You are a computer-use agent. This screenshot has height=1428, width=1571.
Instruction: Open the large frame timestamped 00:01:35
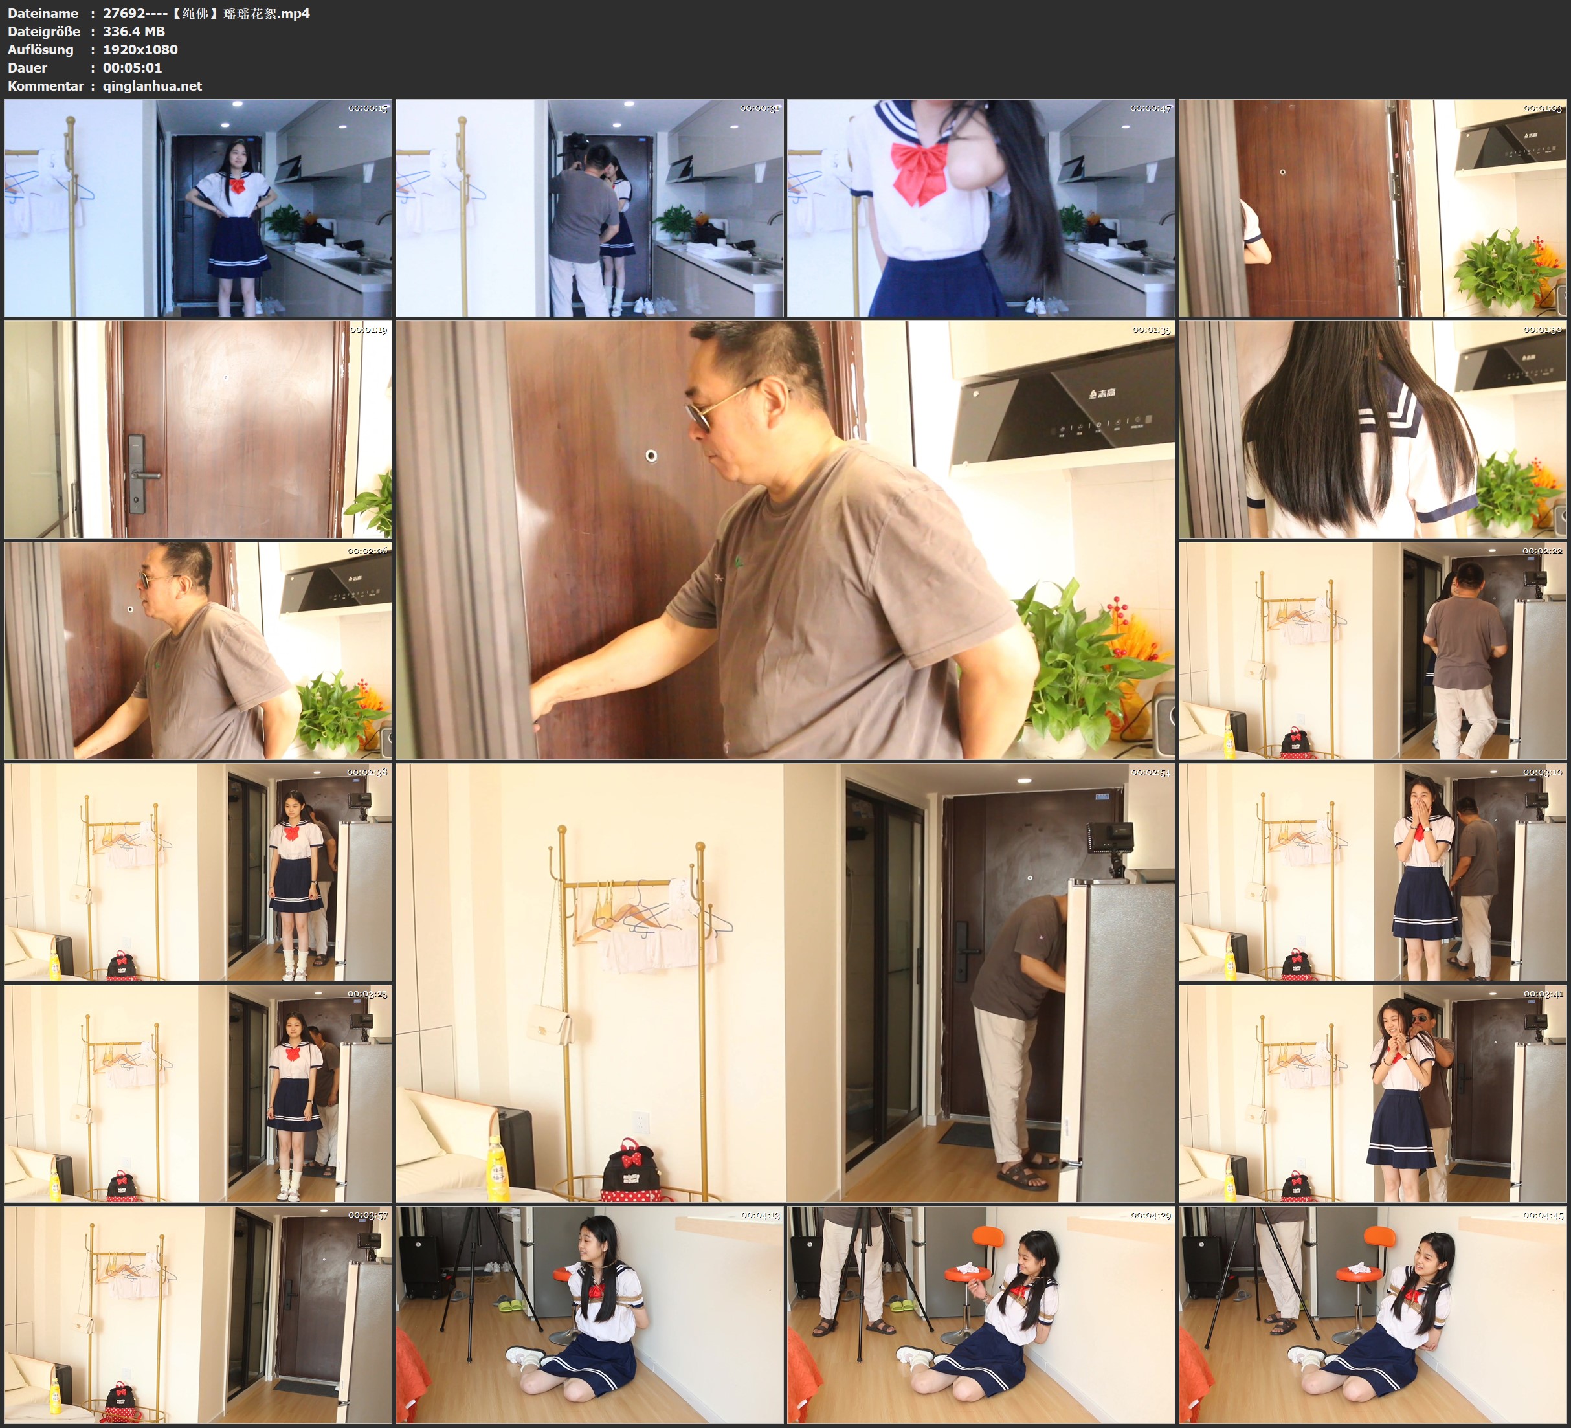coord(785,540)
